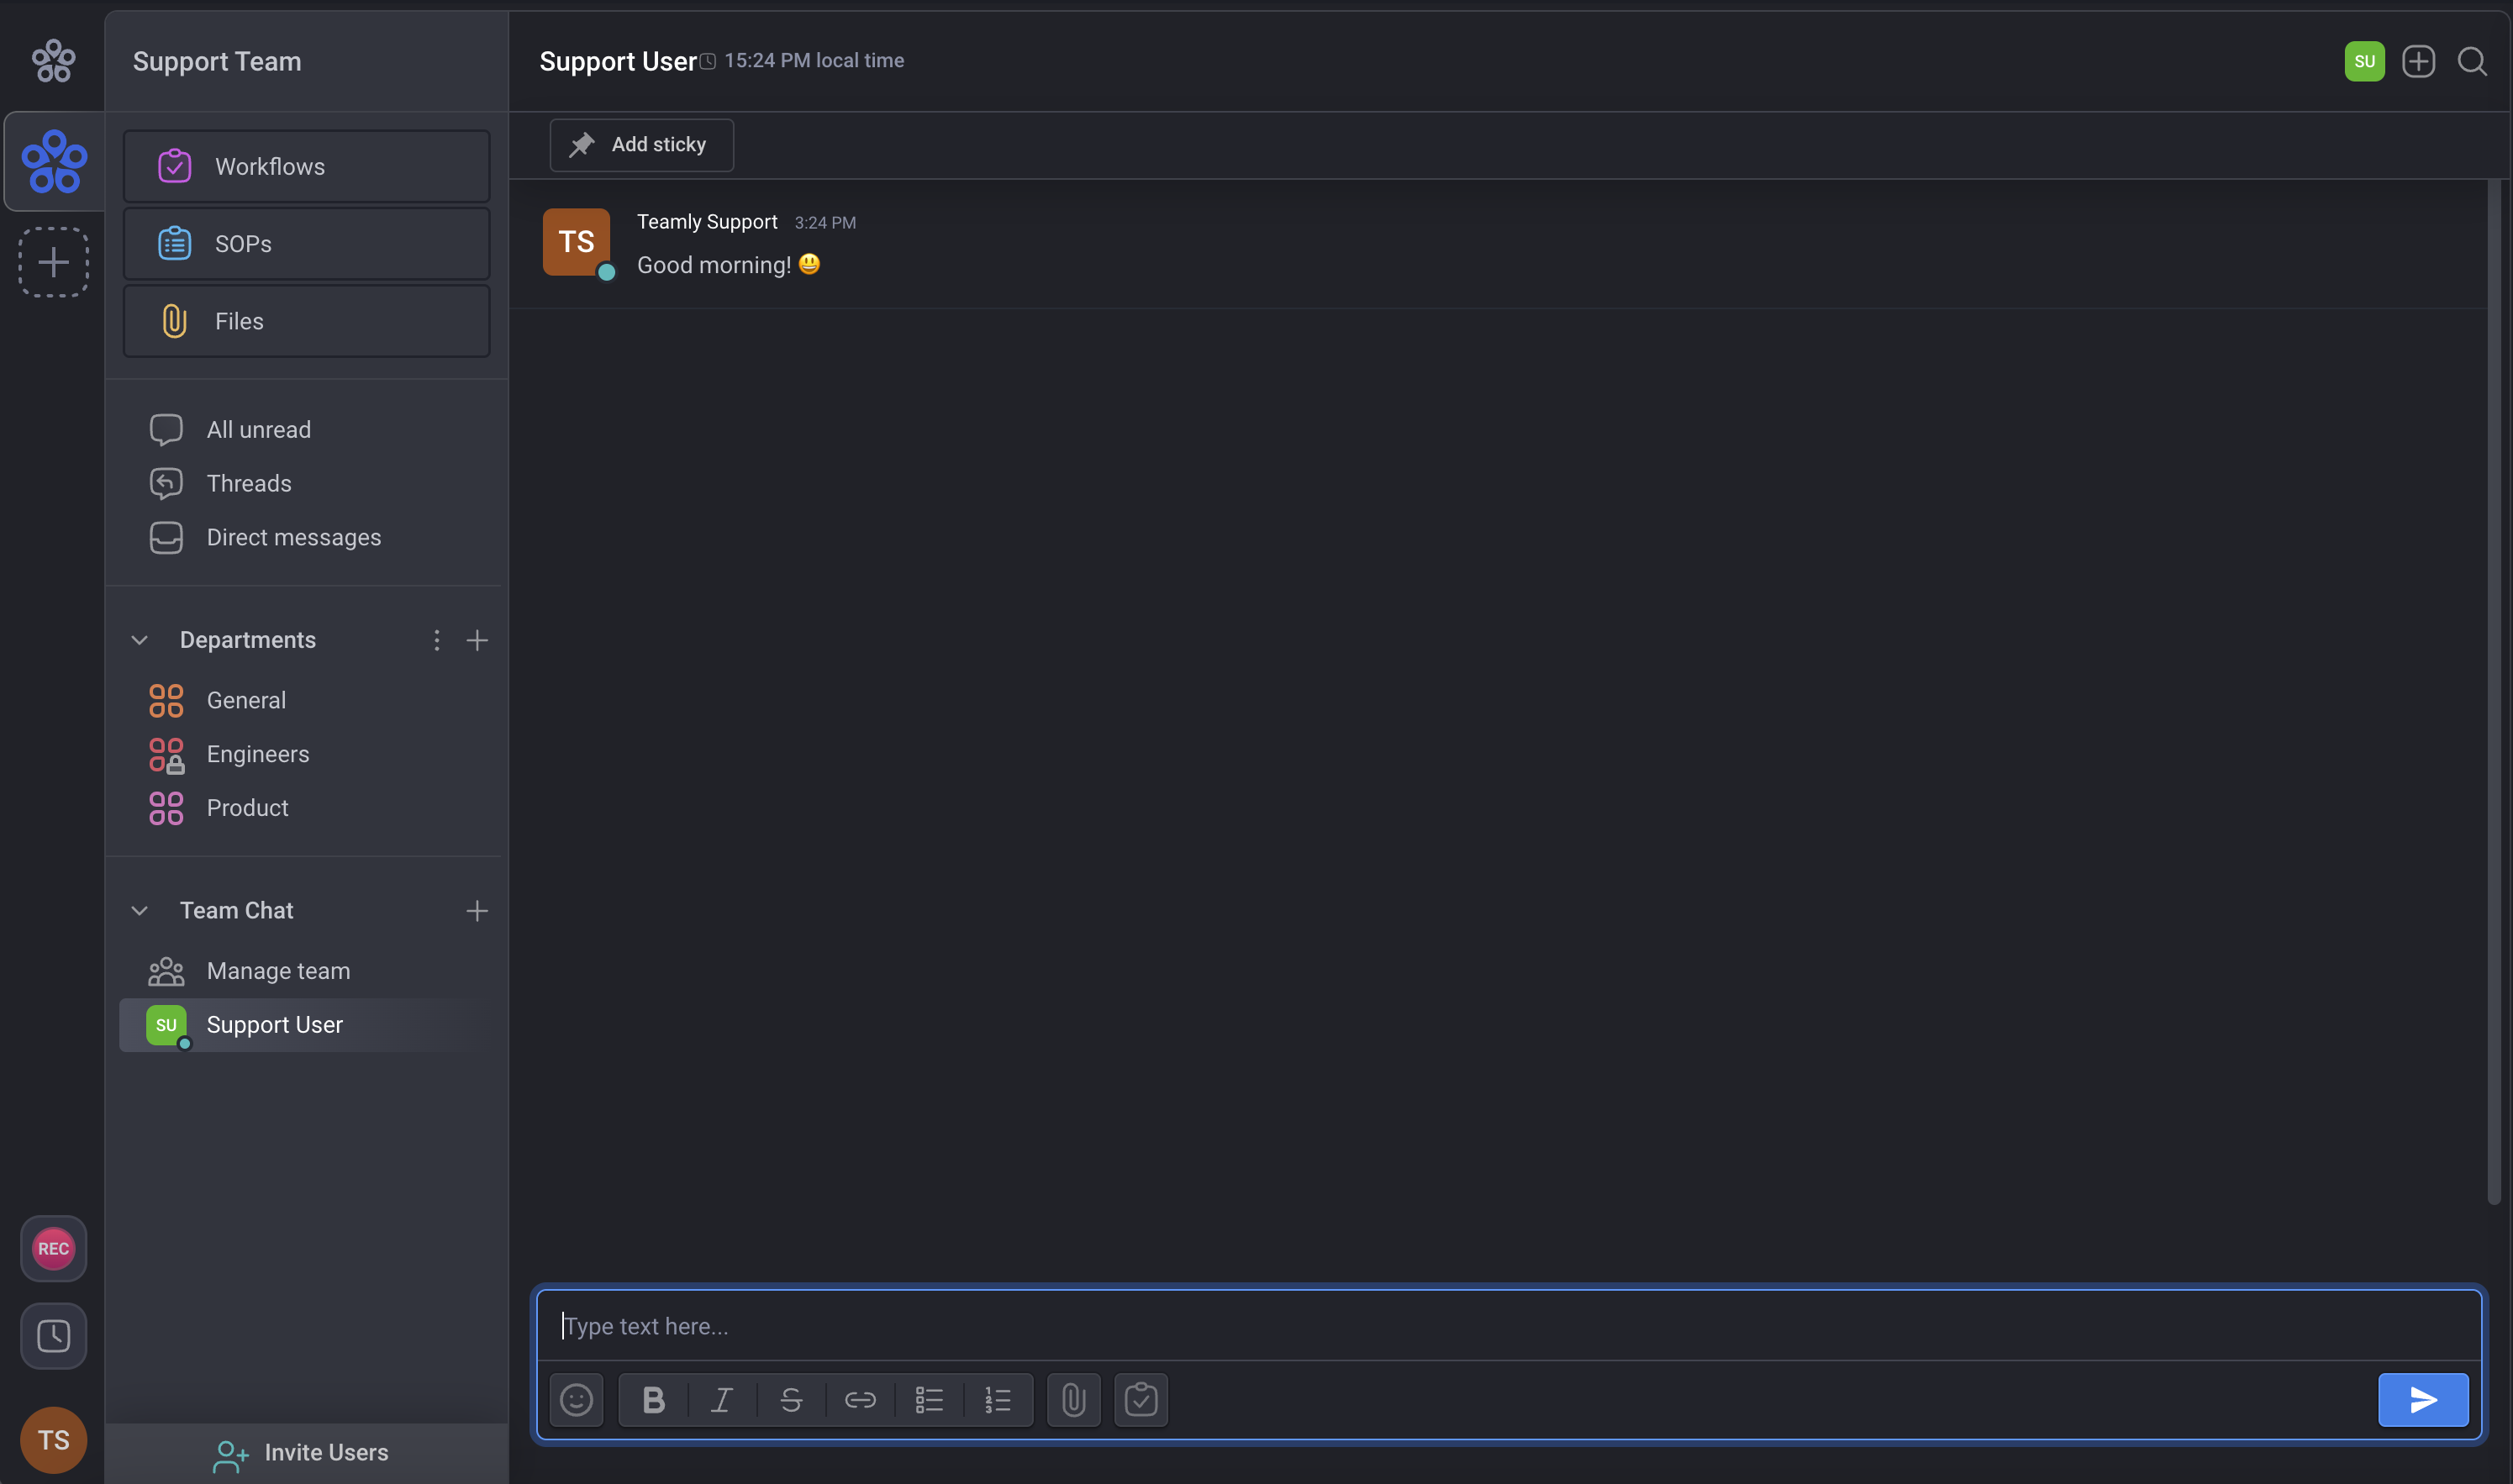
Task: Attach a file with the paperclip icon
Action: point(1073,1400)
